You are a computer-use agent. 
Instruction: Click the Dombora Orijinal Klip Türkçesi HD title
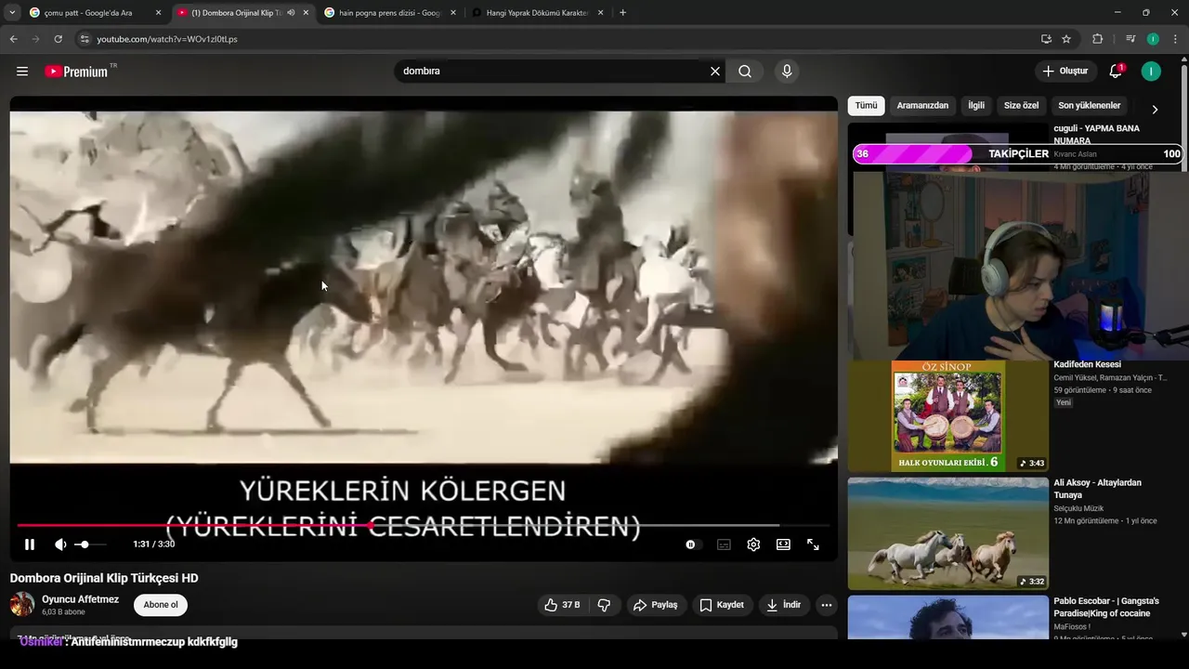pyautogui.click(x=104, y=578)
